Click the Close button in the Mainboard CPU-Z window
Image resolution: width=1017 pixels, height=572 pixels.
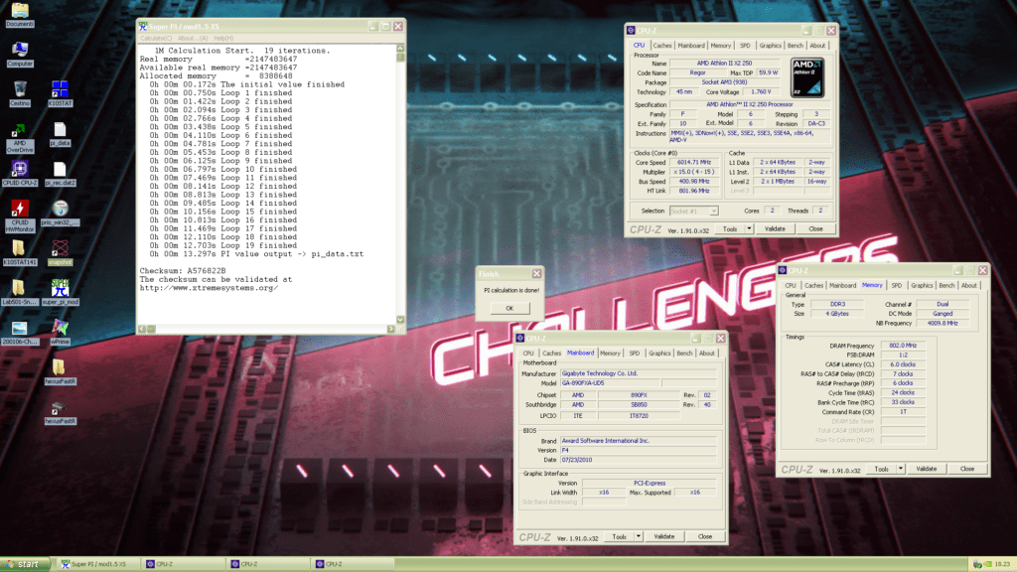[705, 537]
